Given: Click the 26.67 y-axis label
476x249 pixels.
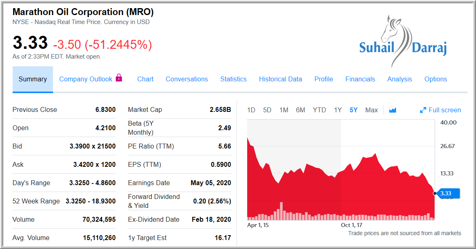Looking at the screenshot, I should point(447,146).
